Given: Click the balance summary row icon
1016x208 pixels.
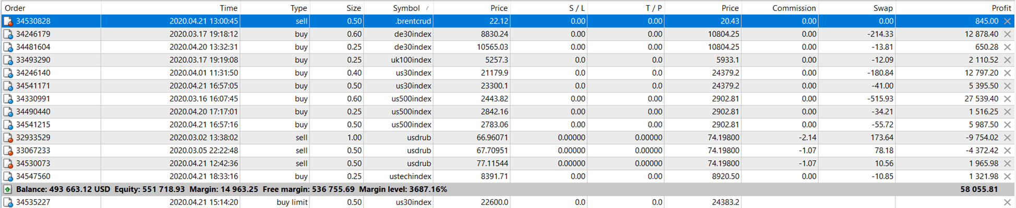Looking at the screenshot, I should [x=8, y=189].
